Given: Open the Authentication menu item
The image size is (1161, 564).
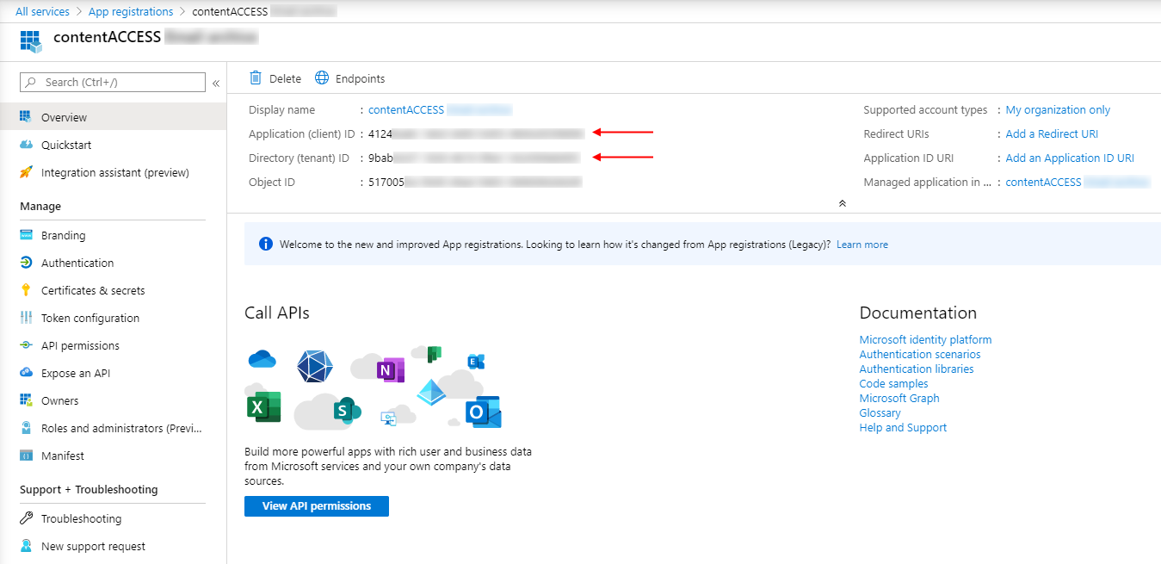Looking at the screenshot, I should coord(77,263).
